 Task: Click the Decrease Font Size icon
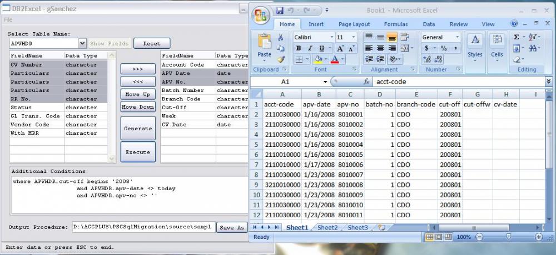click(x=351, y=48)
